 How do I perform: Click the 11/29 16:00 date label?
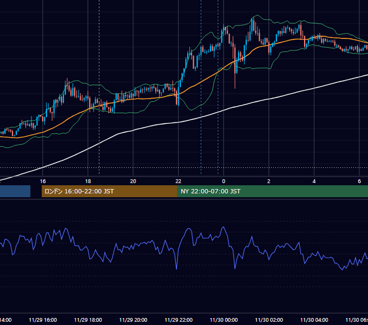43,320
